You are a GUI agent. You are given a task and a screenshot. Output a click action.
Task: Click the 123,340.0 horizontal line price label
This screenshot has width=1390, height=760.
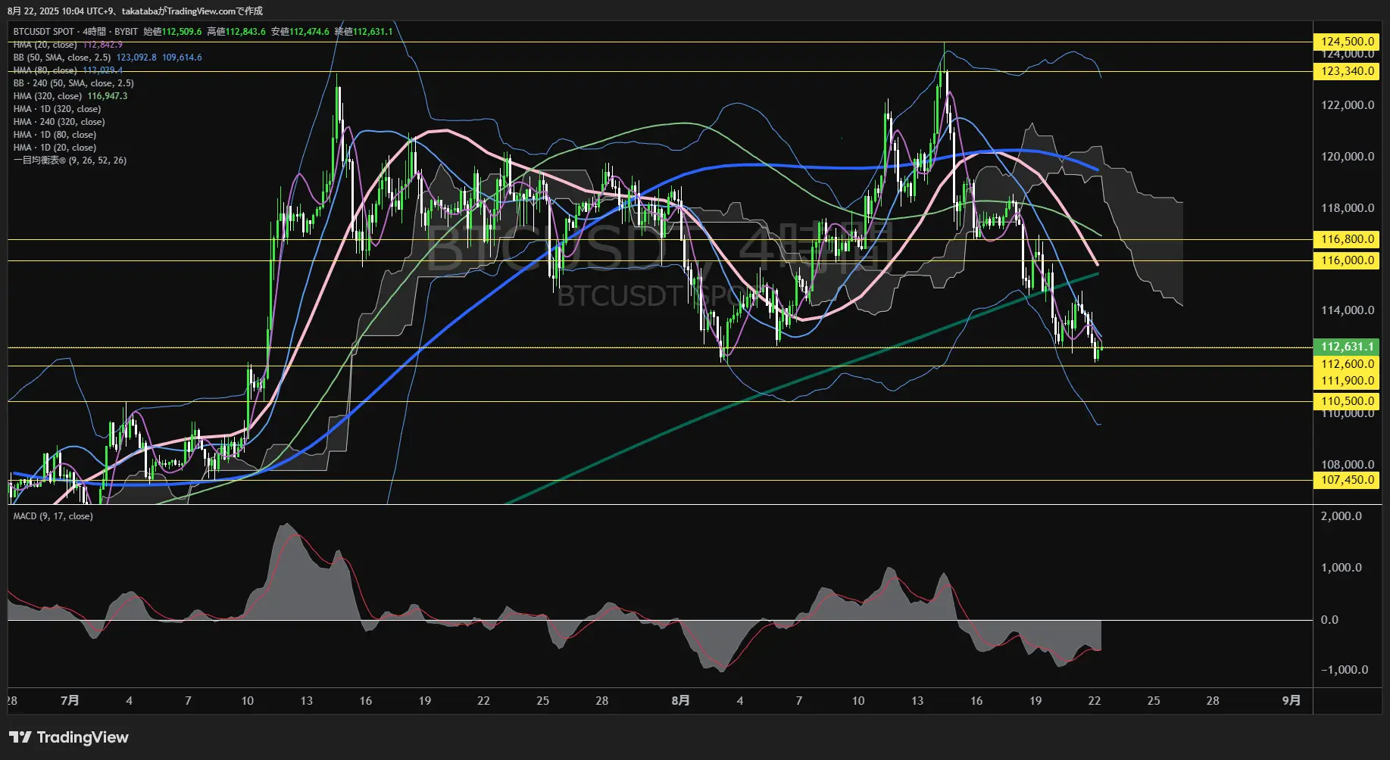pyautogui.click(x=1347, y=71)
